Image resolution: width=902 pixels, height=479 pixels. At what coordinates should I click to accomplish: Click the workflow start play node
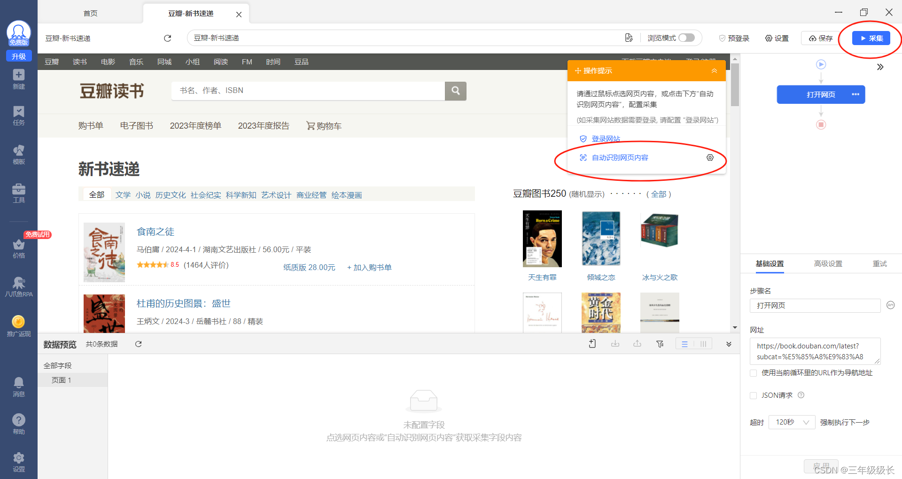coord(821,64)
